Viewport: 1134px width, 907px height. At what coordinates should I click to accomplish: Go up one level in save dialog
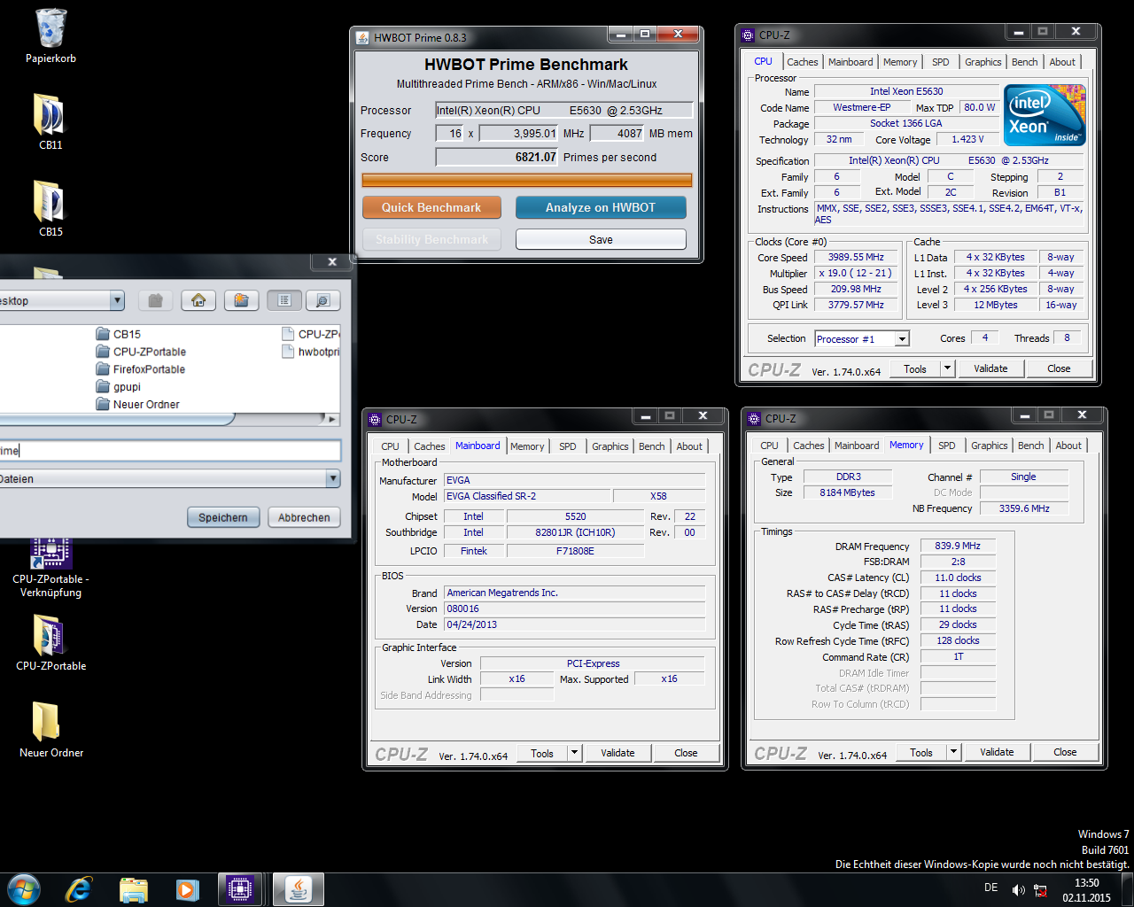point(155,300)
